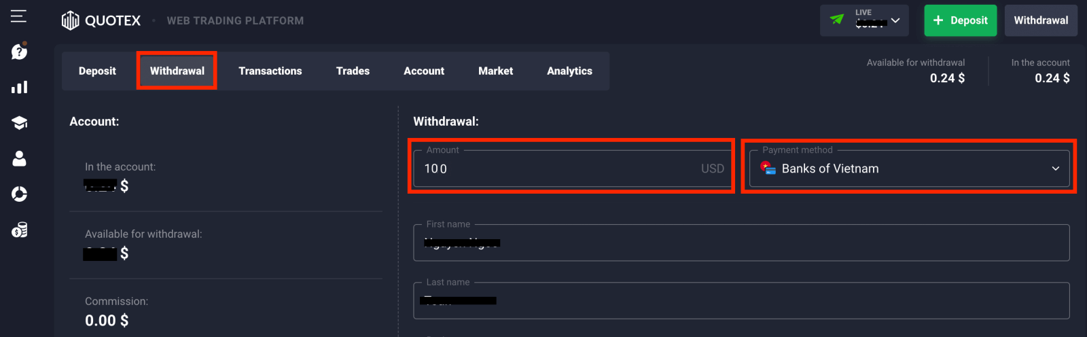Screen dimensions: 1087x337
Task: Select the Withdrawal tab
Action: pos(177,71)
